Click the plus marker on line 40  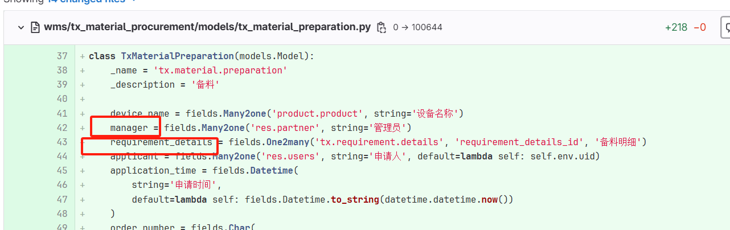[83, 99]
